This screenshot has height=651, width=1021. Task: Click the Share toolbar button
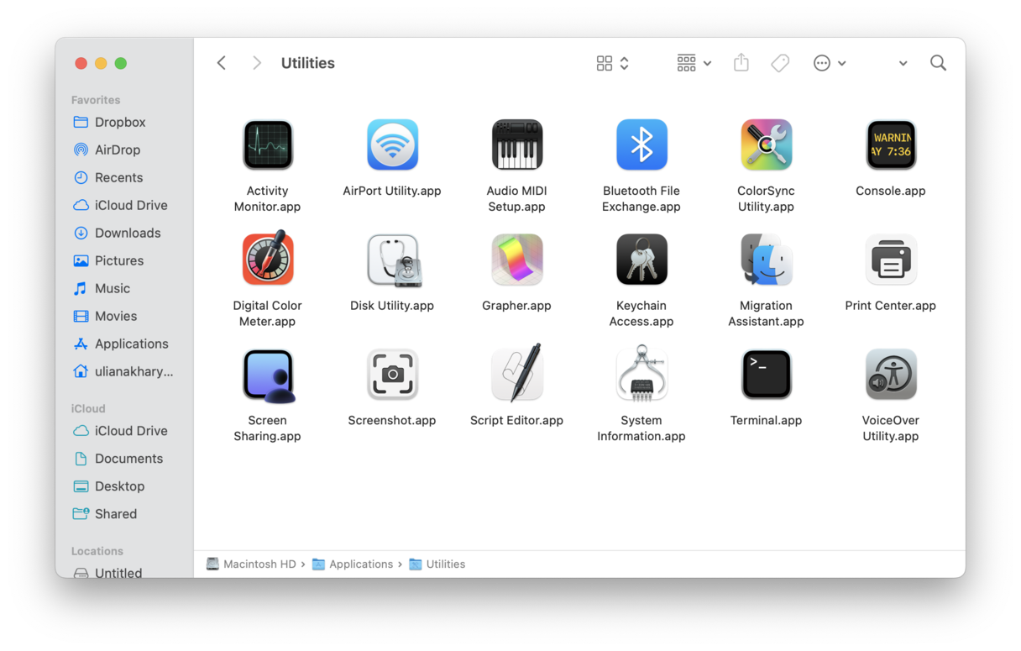[741, 62]
